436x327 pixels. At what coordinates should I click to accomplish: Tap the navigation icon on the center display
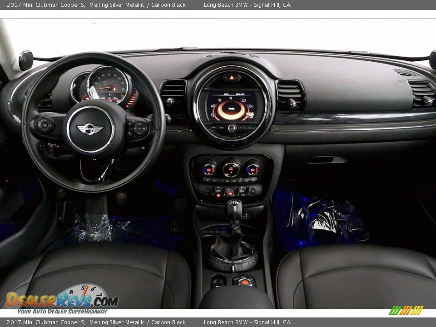coord(231,98)
